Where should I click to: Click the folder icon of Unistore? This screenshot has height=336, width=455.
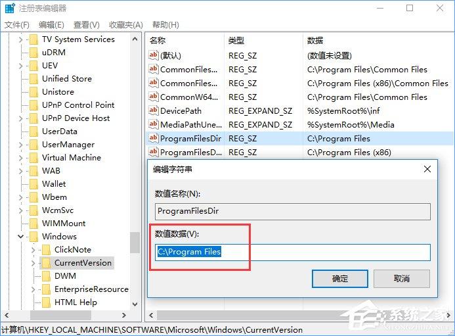[33, 92]
